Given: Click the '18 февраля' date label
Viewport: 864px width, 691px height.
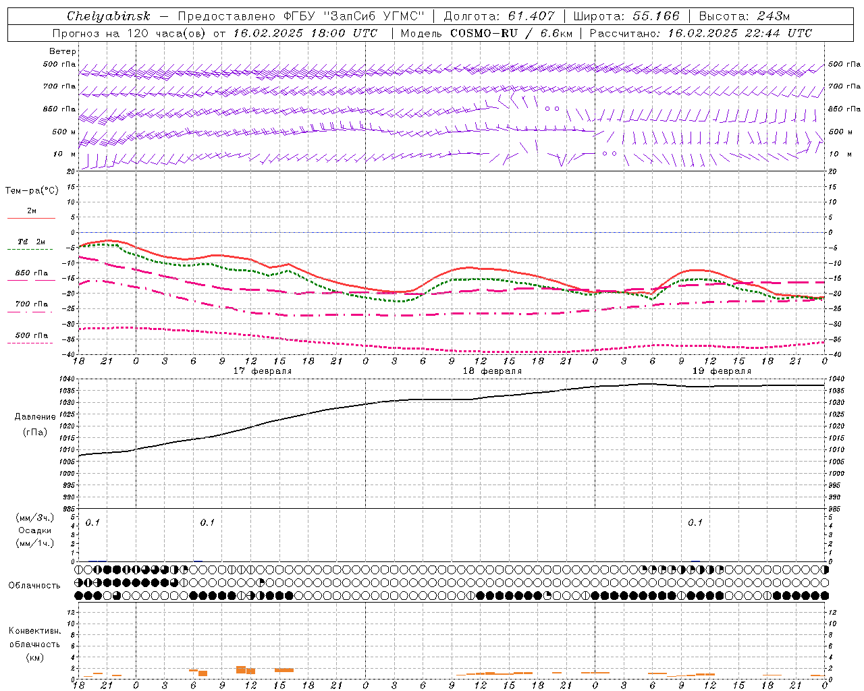Looking at the screenshot, I should [x=492, y=371].
